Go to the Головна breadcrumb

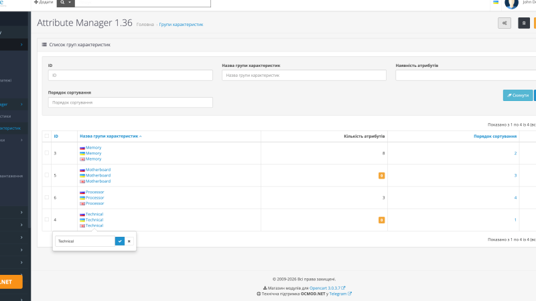[145, 25]
